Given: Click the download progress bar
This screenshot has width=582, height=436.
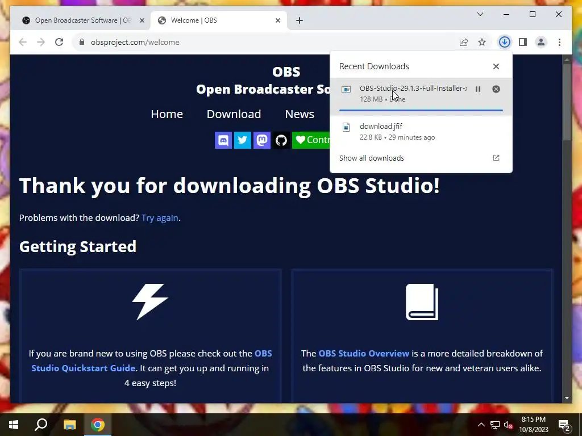Looking at the screenshot, I should pos(421,110).
